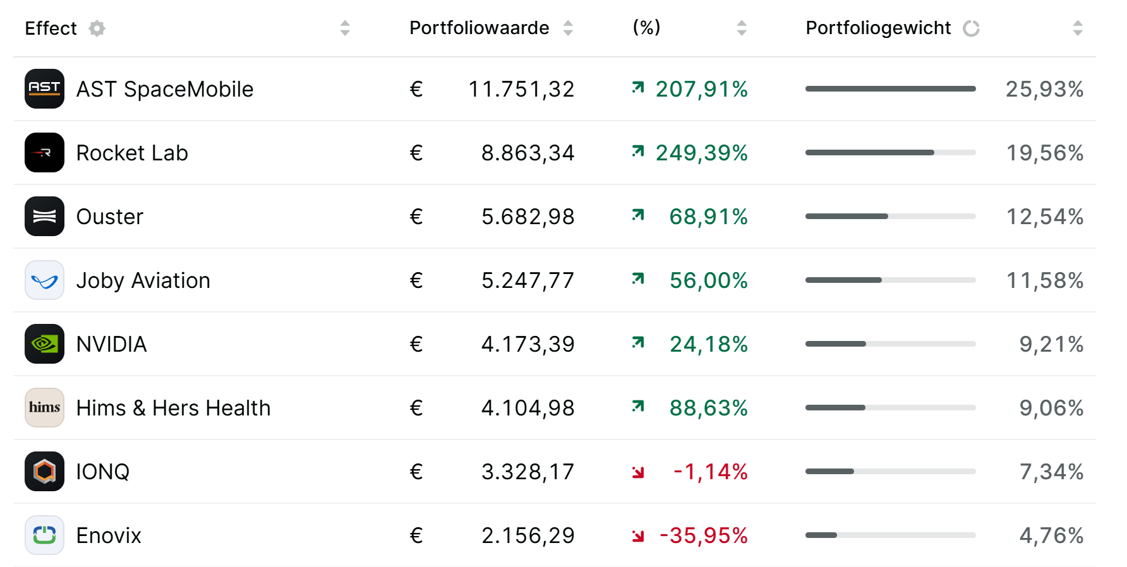Click the IONQ logo icon
The width and height of the screenshot is (1127, 567).
pos(44,472)
